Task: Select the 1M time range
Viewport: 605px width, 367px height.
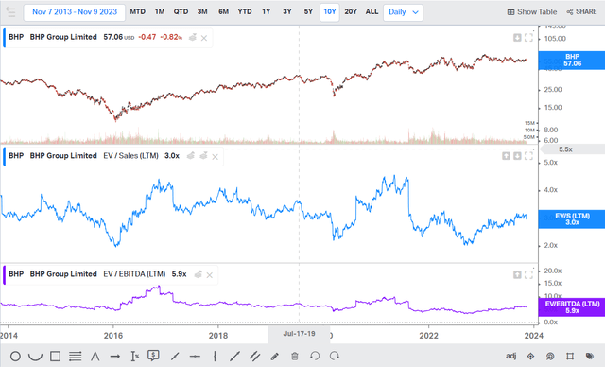Action: pos(160,12)
